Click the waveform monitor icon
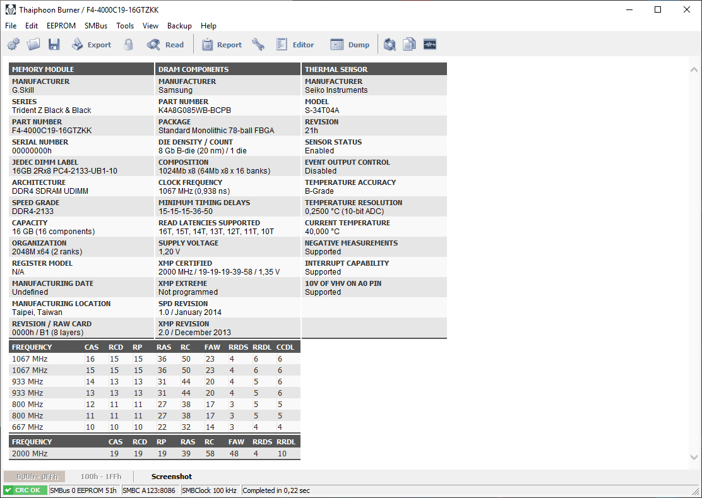Image resolution: width=702 pixels, height=498 pixels. click(x=430, y=44)
